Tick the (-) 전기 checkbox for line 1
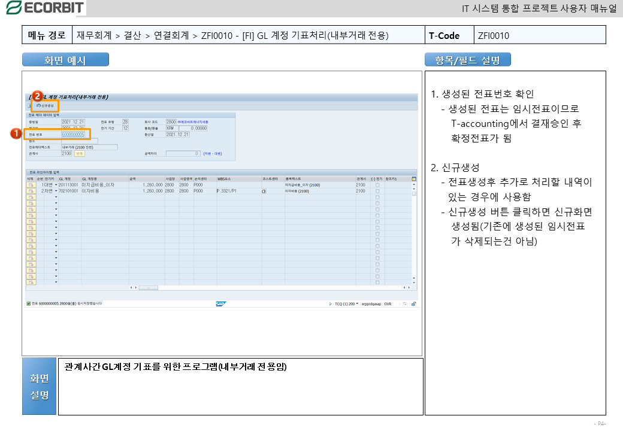Screen dimensions: 623x431 click(377, 185)
